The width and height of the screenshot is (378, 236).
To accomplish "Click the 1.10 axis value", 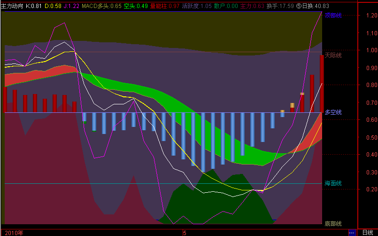I will (x=372, y=33).
